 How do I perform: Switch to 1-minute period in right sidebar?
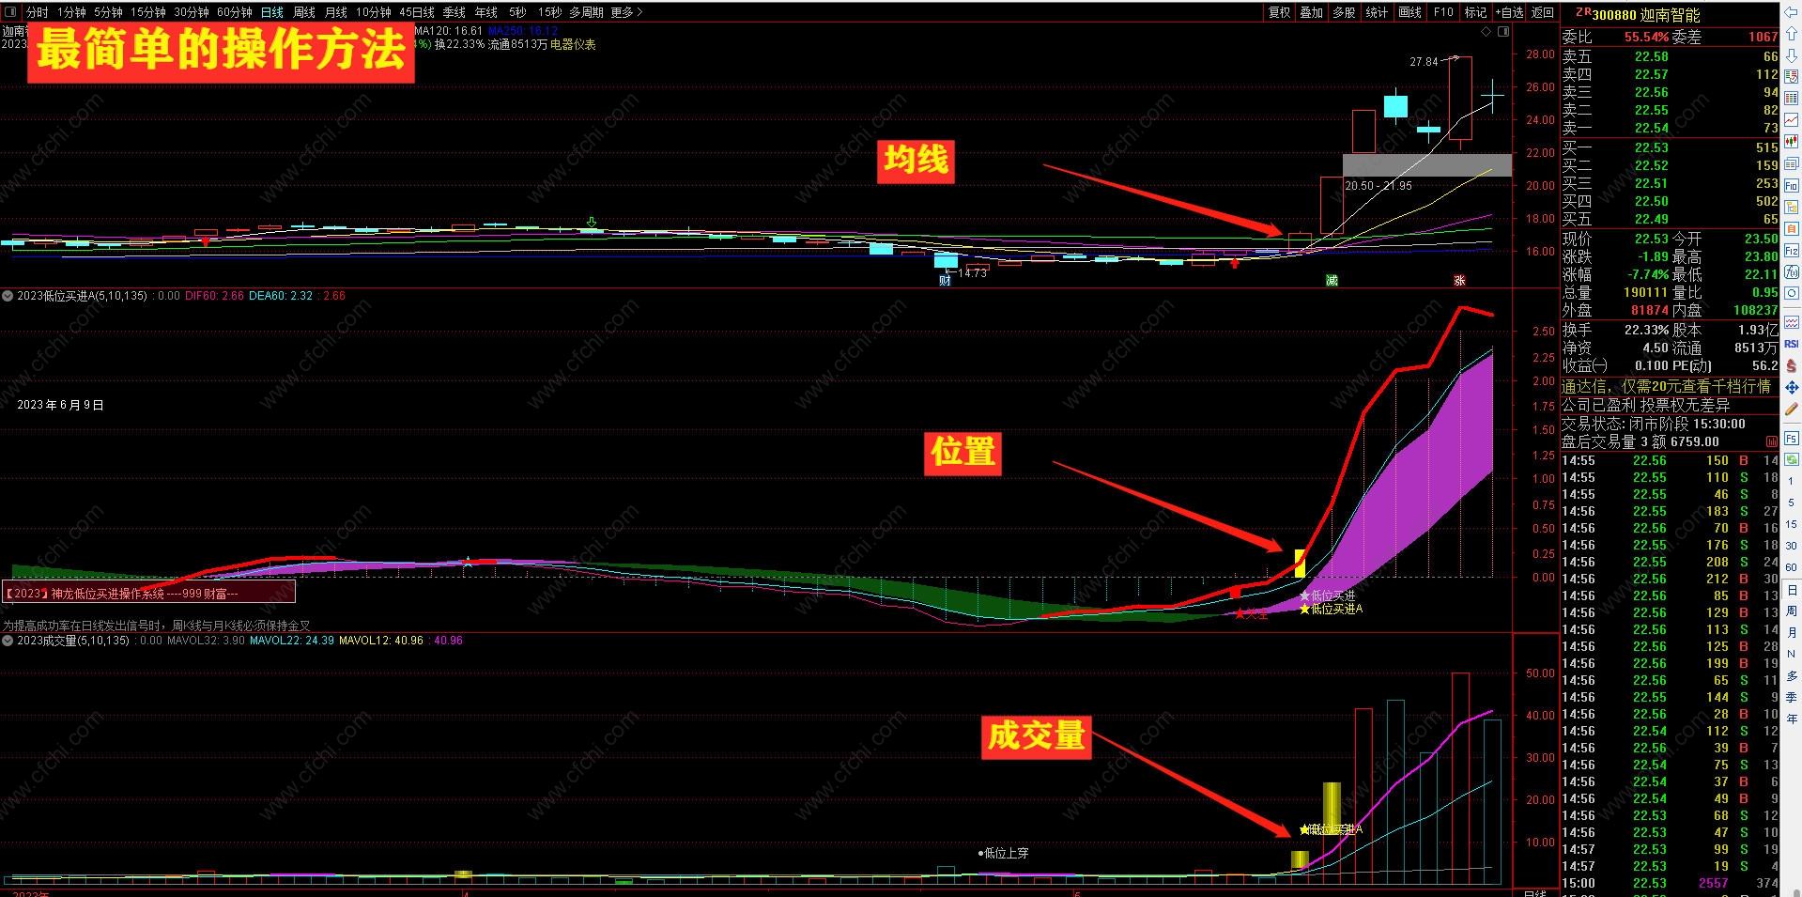pyautogui.click(x=1791, y=481)
